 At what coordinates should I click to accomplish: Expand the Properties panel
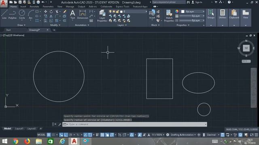(x=183, y=25)
